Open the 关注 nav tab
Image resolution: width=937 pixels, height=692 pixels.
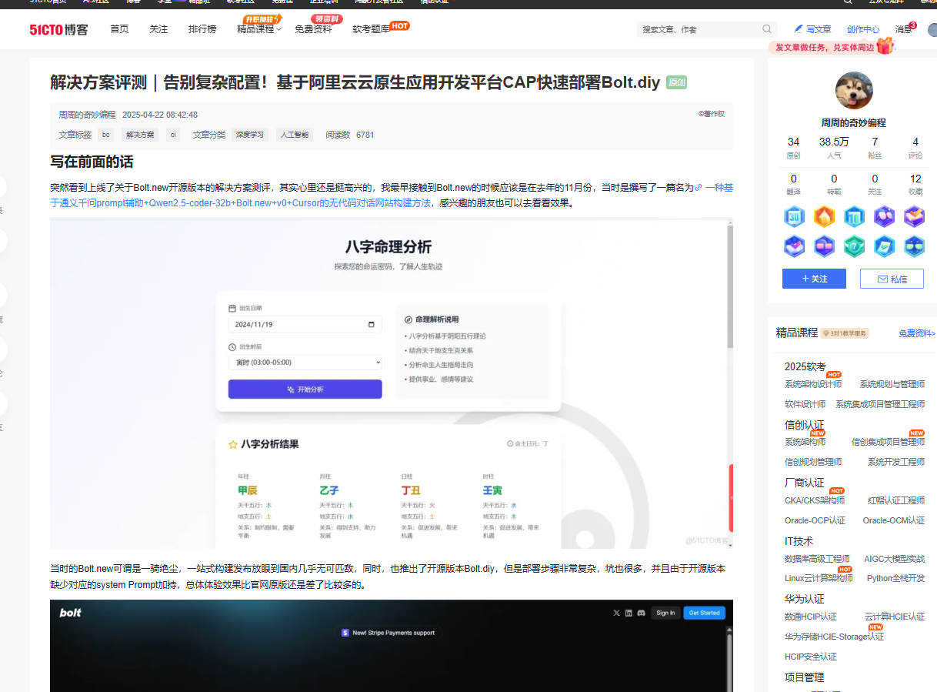(158, 29)
